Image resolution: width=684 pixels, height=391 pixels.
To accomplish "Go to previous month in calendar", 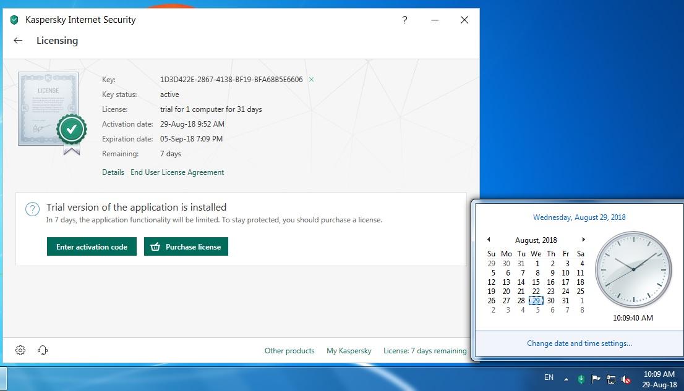I will [489, 239].
